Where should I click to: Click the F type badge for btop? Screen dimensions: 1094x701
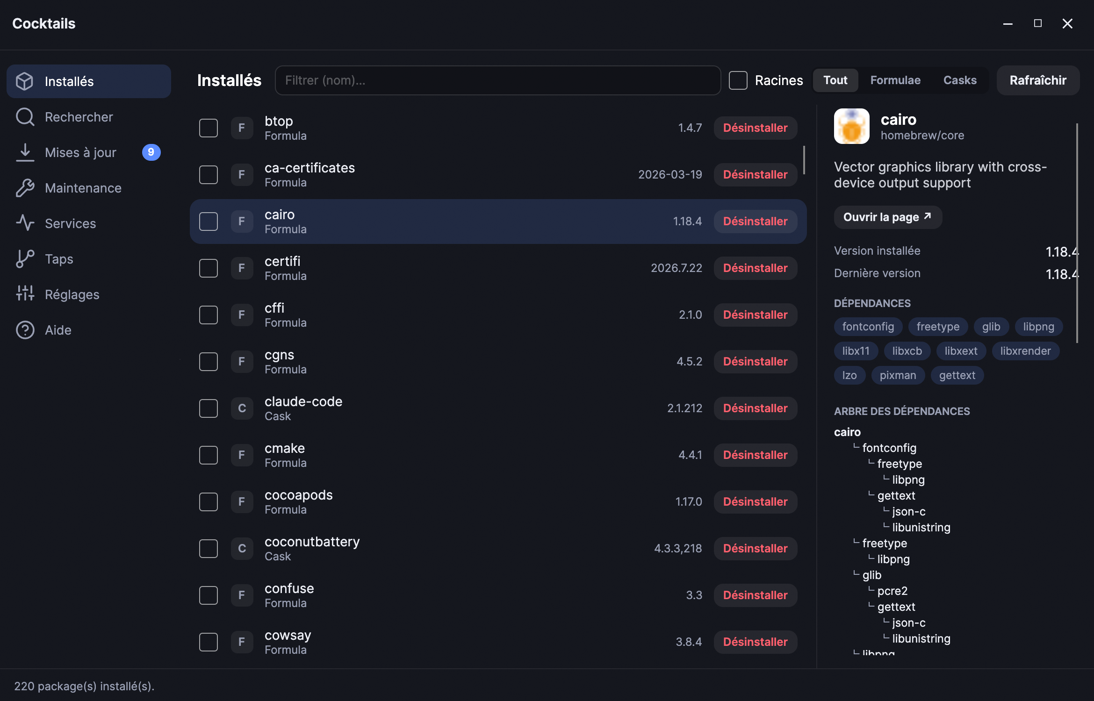tap(242, 128)
